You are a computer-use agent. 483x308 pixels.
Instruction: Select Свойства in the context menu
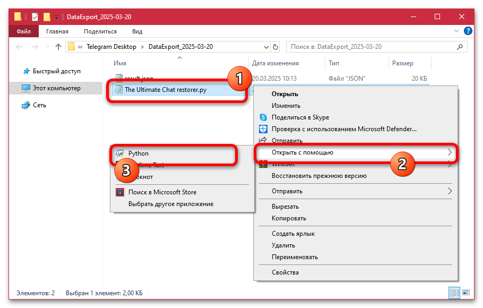285,272
